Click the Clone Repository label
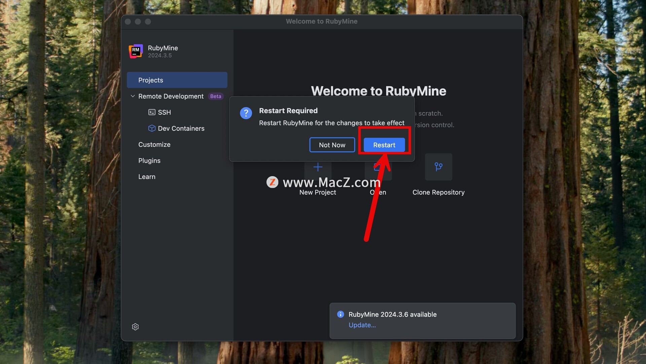The height and width of the screenshot is (364, 646). point(438,192)
